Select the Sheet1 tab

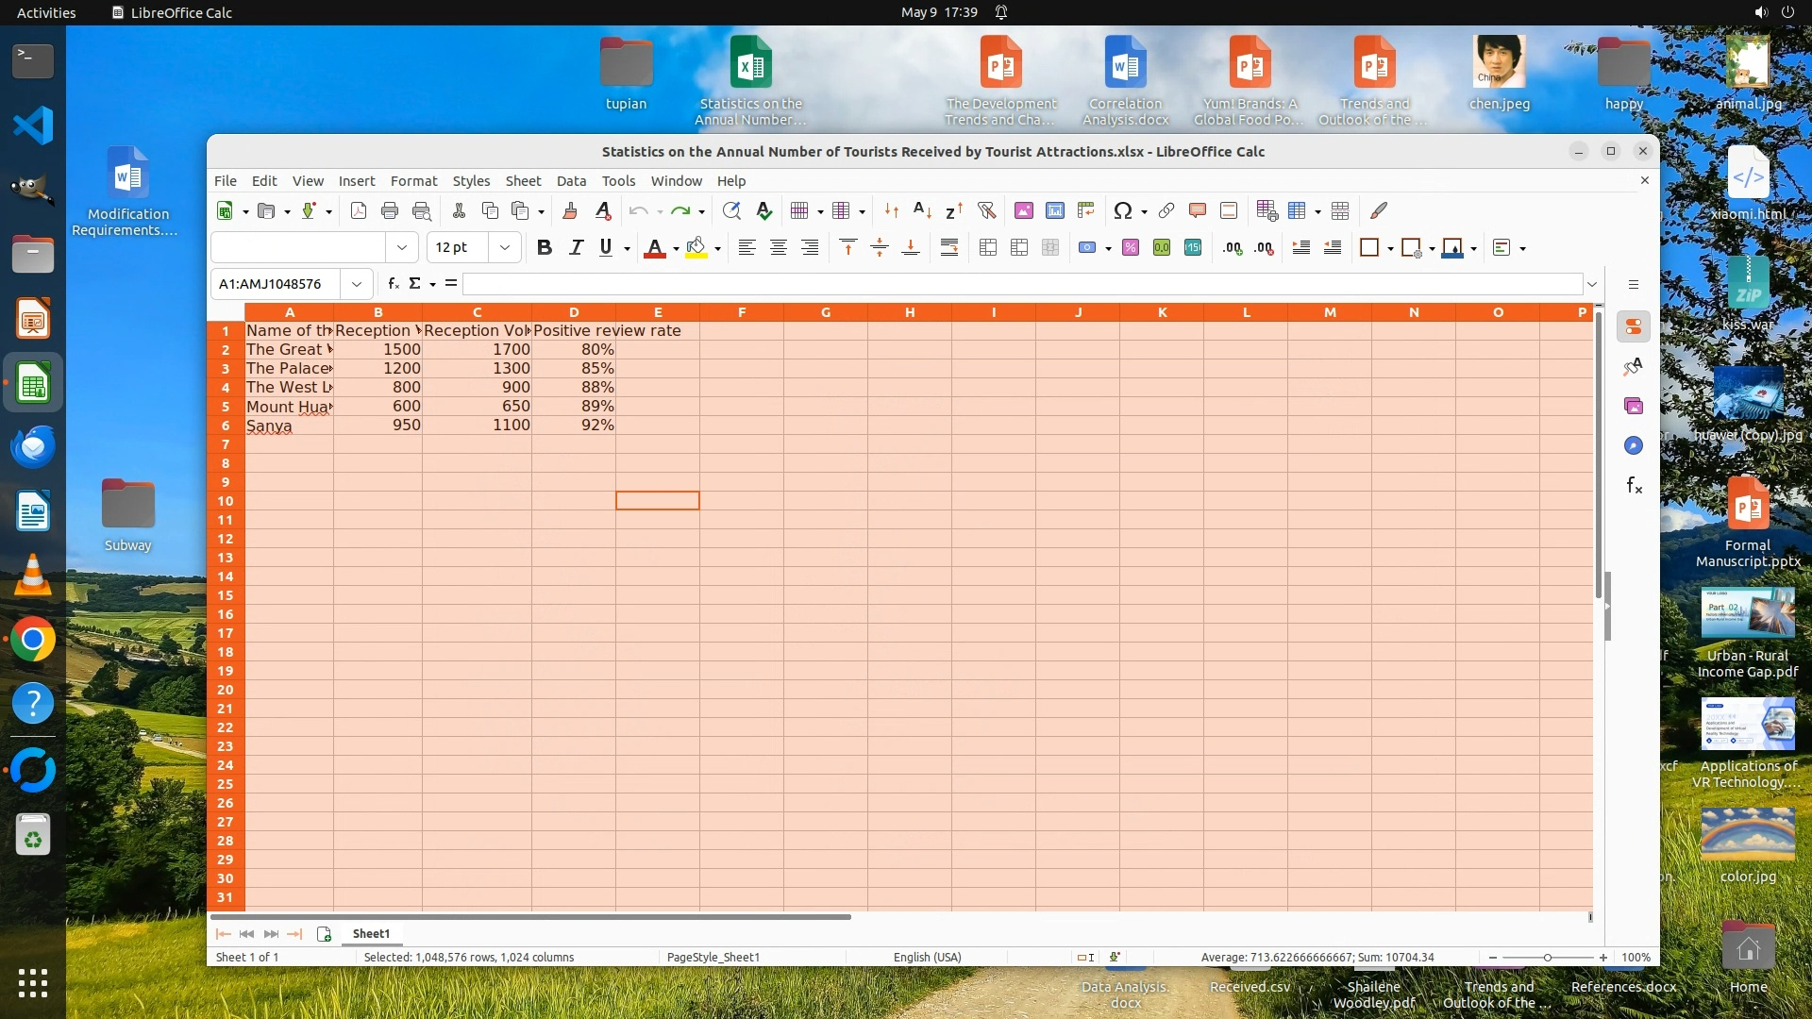[371, 934]
